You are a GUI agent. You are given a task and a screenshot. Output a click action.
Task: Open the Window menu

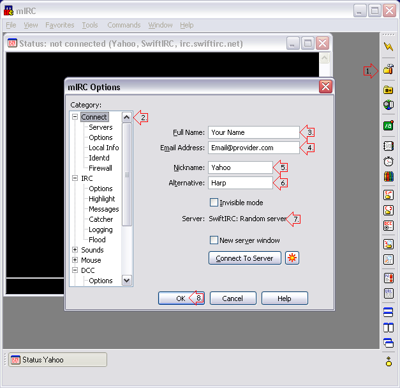tap(161, 25)
